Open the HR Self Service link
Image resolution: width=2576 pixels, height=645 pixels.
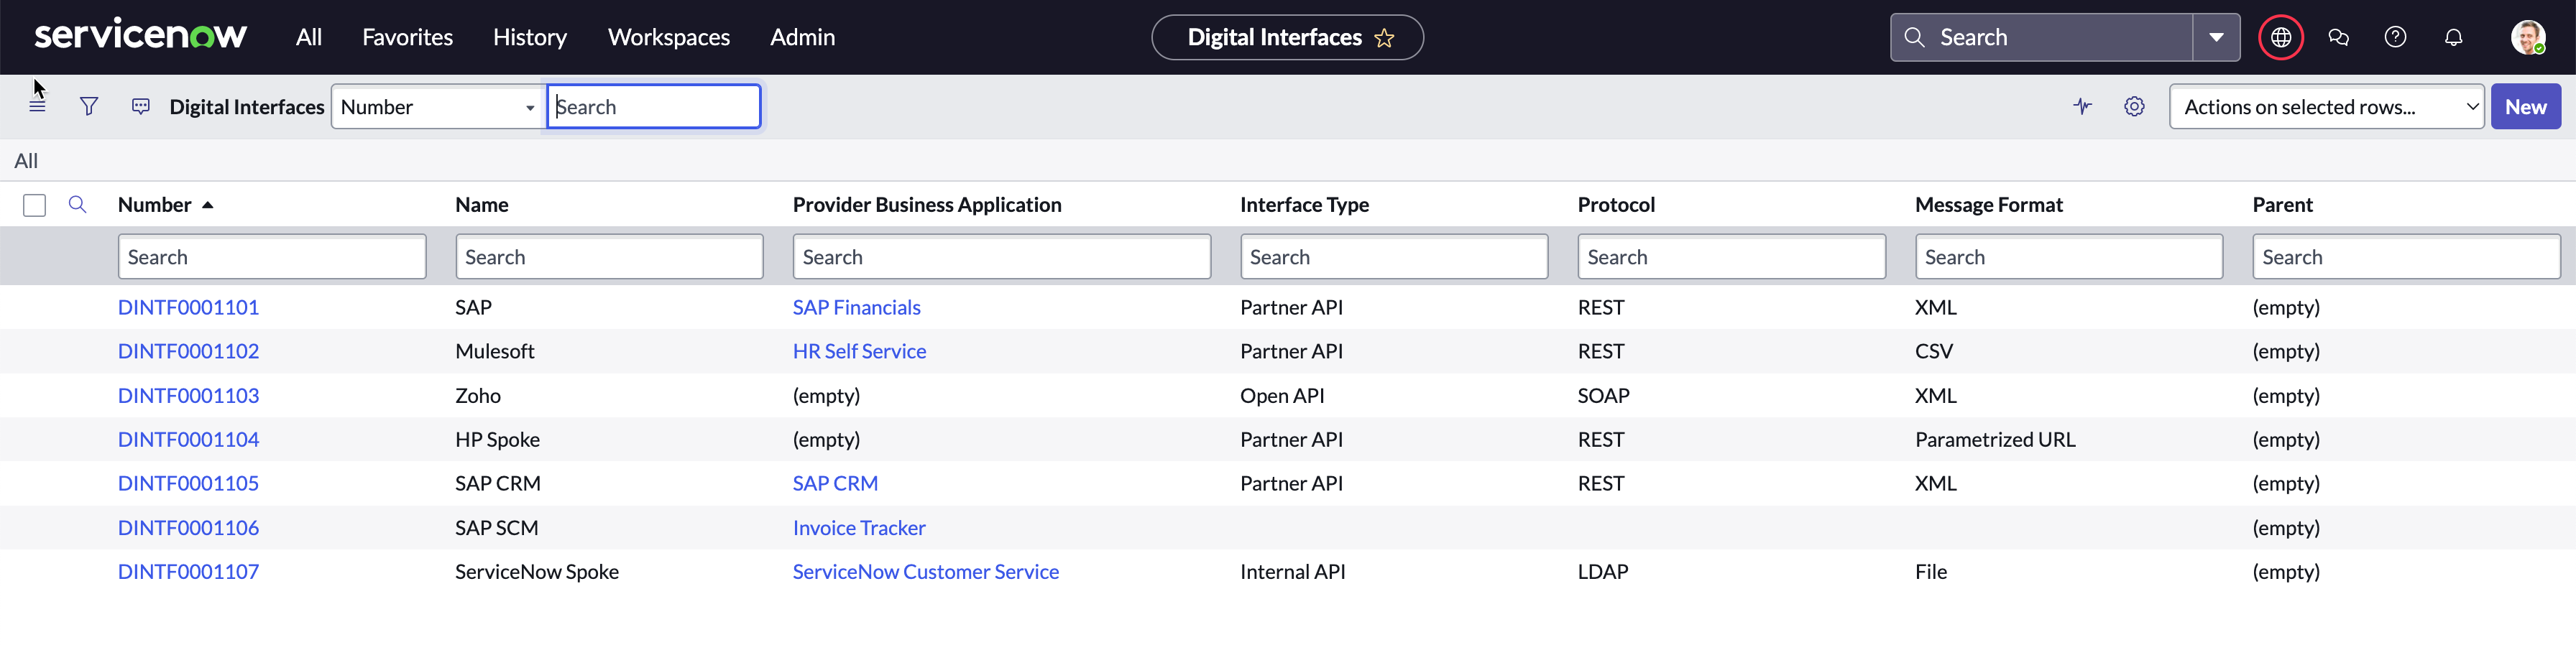[x=859, y=351]
